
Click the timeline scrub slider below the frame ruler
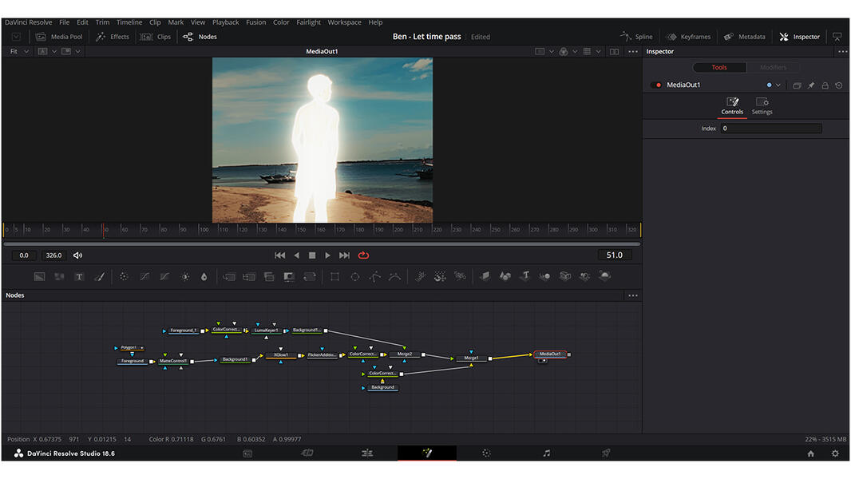point(319,242)
